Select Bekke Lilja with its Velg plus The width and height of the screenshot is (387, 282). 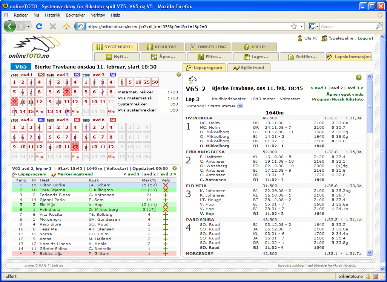click(x=166, y=254)
